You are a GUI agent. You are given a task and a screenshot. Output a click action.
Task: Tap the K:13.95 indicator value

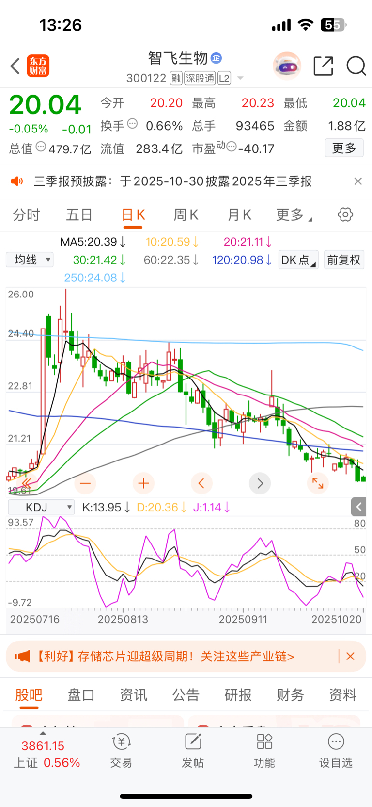(x=106, y=507)
